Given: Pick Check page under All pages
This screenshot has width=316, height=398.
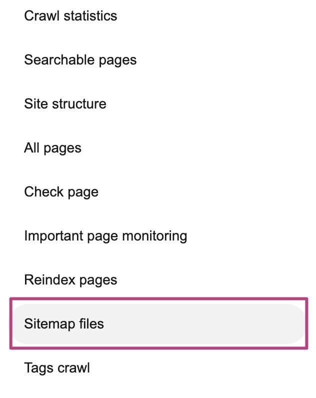Looking at the screenshot, I should click(x=61, y=192).
